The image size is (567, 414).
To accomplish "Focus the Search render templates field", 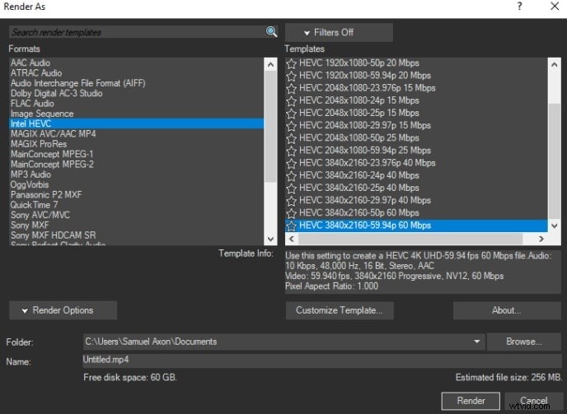I will 138,32.
